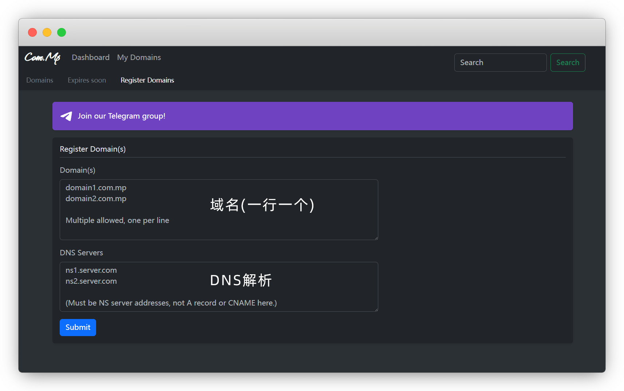
Task: Click the Telegram paper plane icon
Action: [66, 116]
